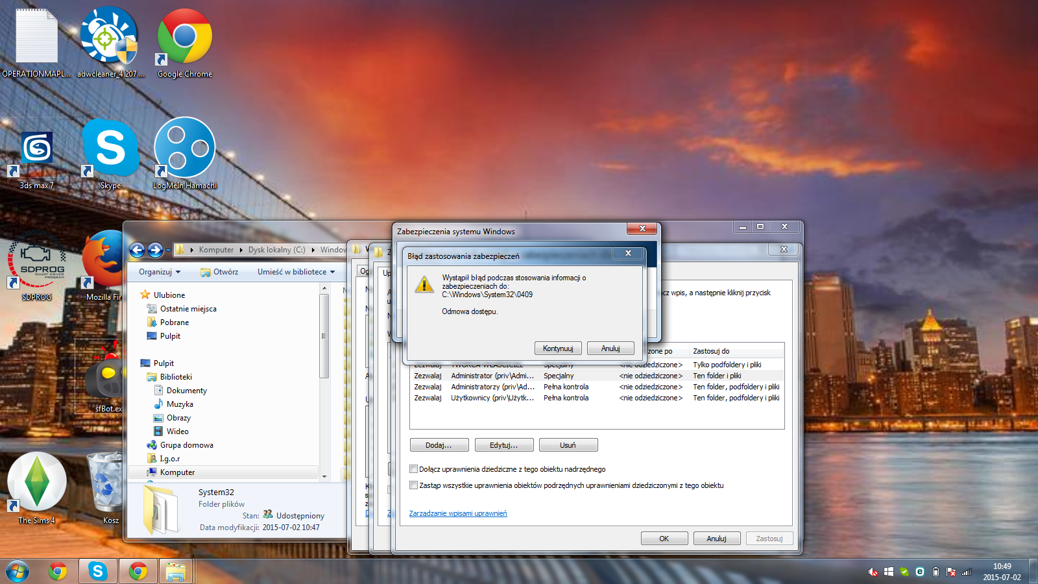Enable the "Zastąp wszystkie uprawnienia obiektów podrzędnych" checkbox
Image resolution: width=1038 pixels, height=584 pixels.
(x=413, y=485)
